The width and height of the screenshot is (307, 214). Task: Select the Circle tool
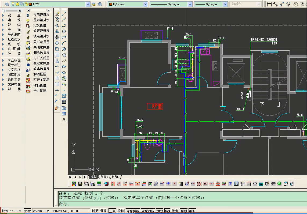coord(64,49)
